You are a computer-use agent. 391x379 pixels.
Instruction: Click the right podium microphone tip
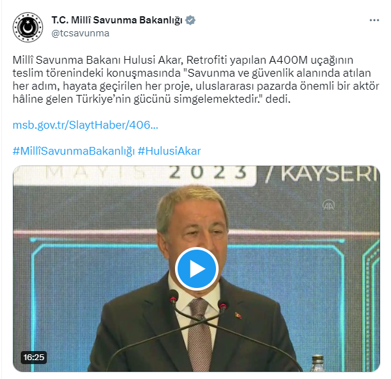[x=223, y=306]
